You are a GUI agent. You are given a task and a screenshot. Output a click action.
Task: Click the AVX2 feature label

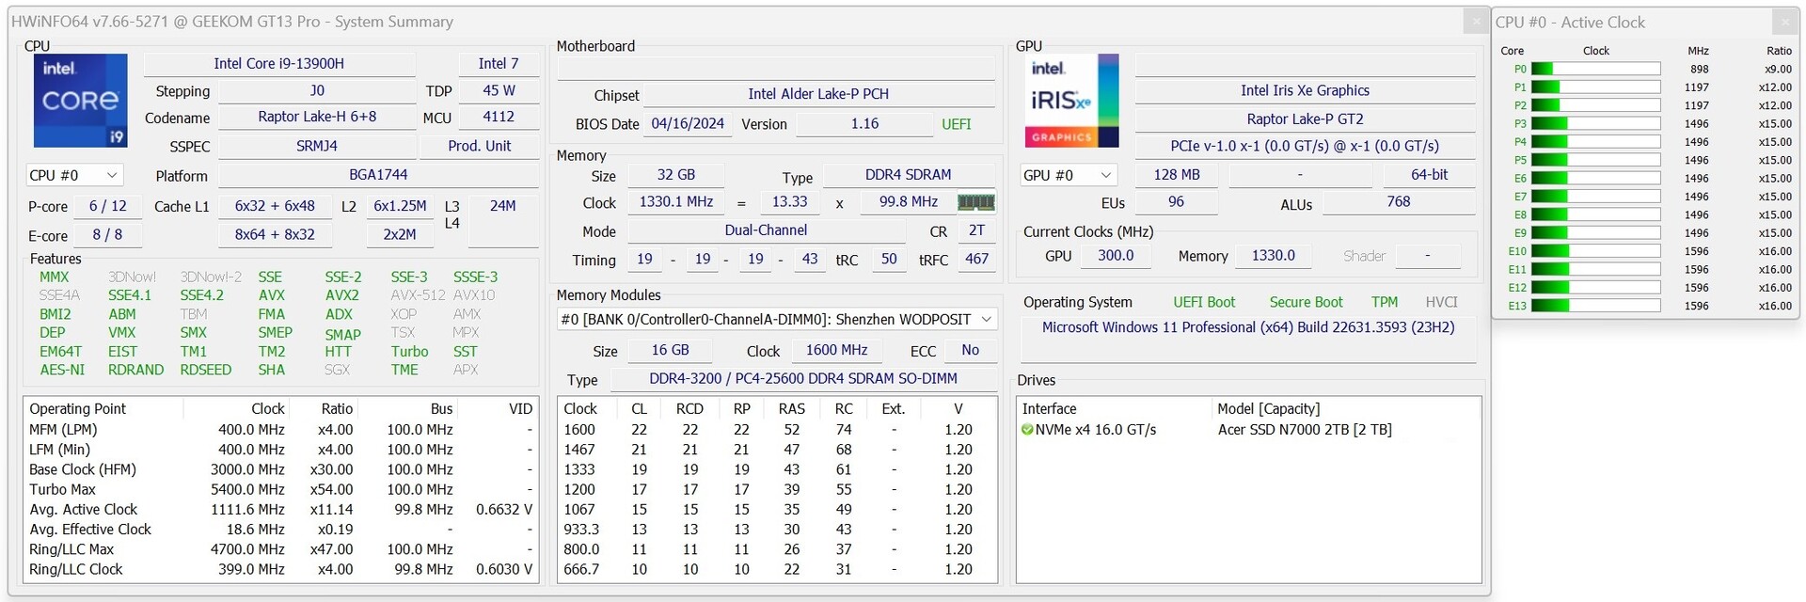[x=341, y=295]
